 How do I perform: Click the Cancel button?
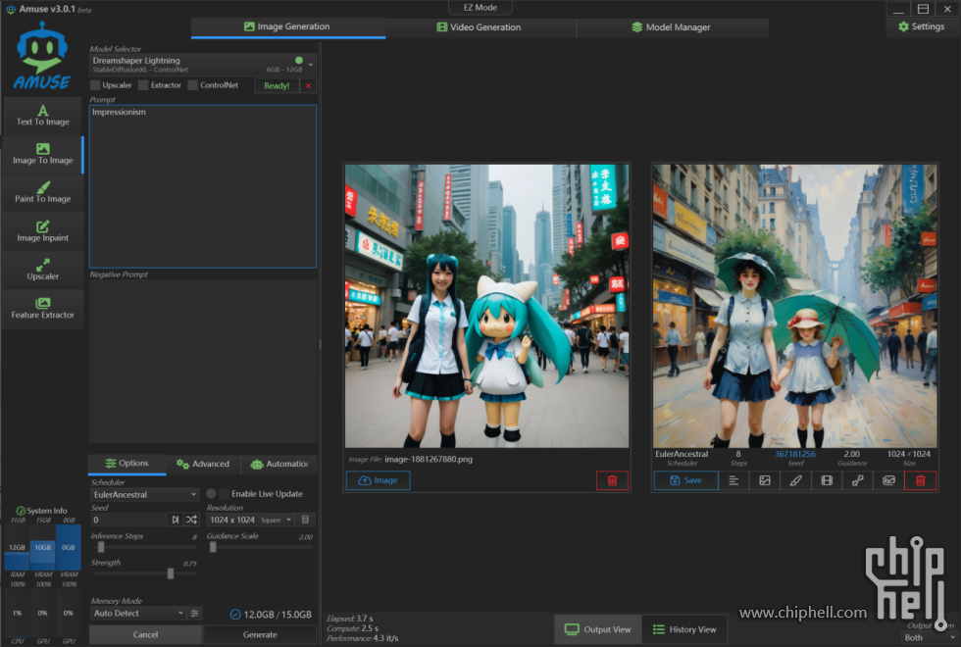[146, 635]
